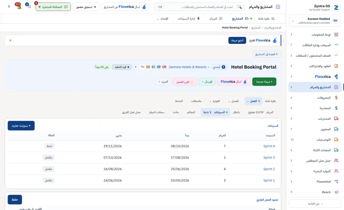Open accounting icon المحاسبة
344x210 pixels.
coord(336,108)
